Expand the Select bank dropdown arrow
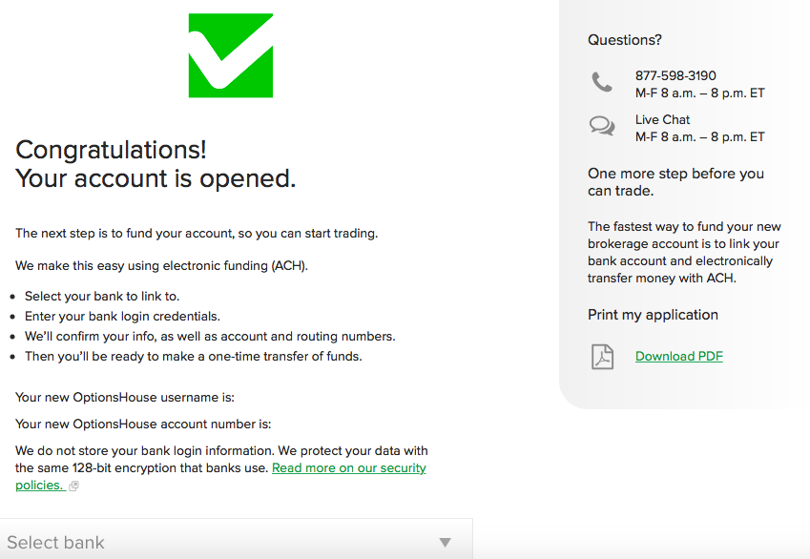Image resolution: width=810 pixels, height=559 pixels. pyautogui.click(x=445, y=543)
